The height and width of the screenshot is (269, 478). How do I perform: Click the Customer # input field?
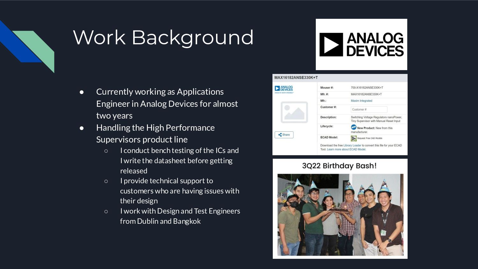tap(369, 109)
